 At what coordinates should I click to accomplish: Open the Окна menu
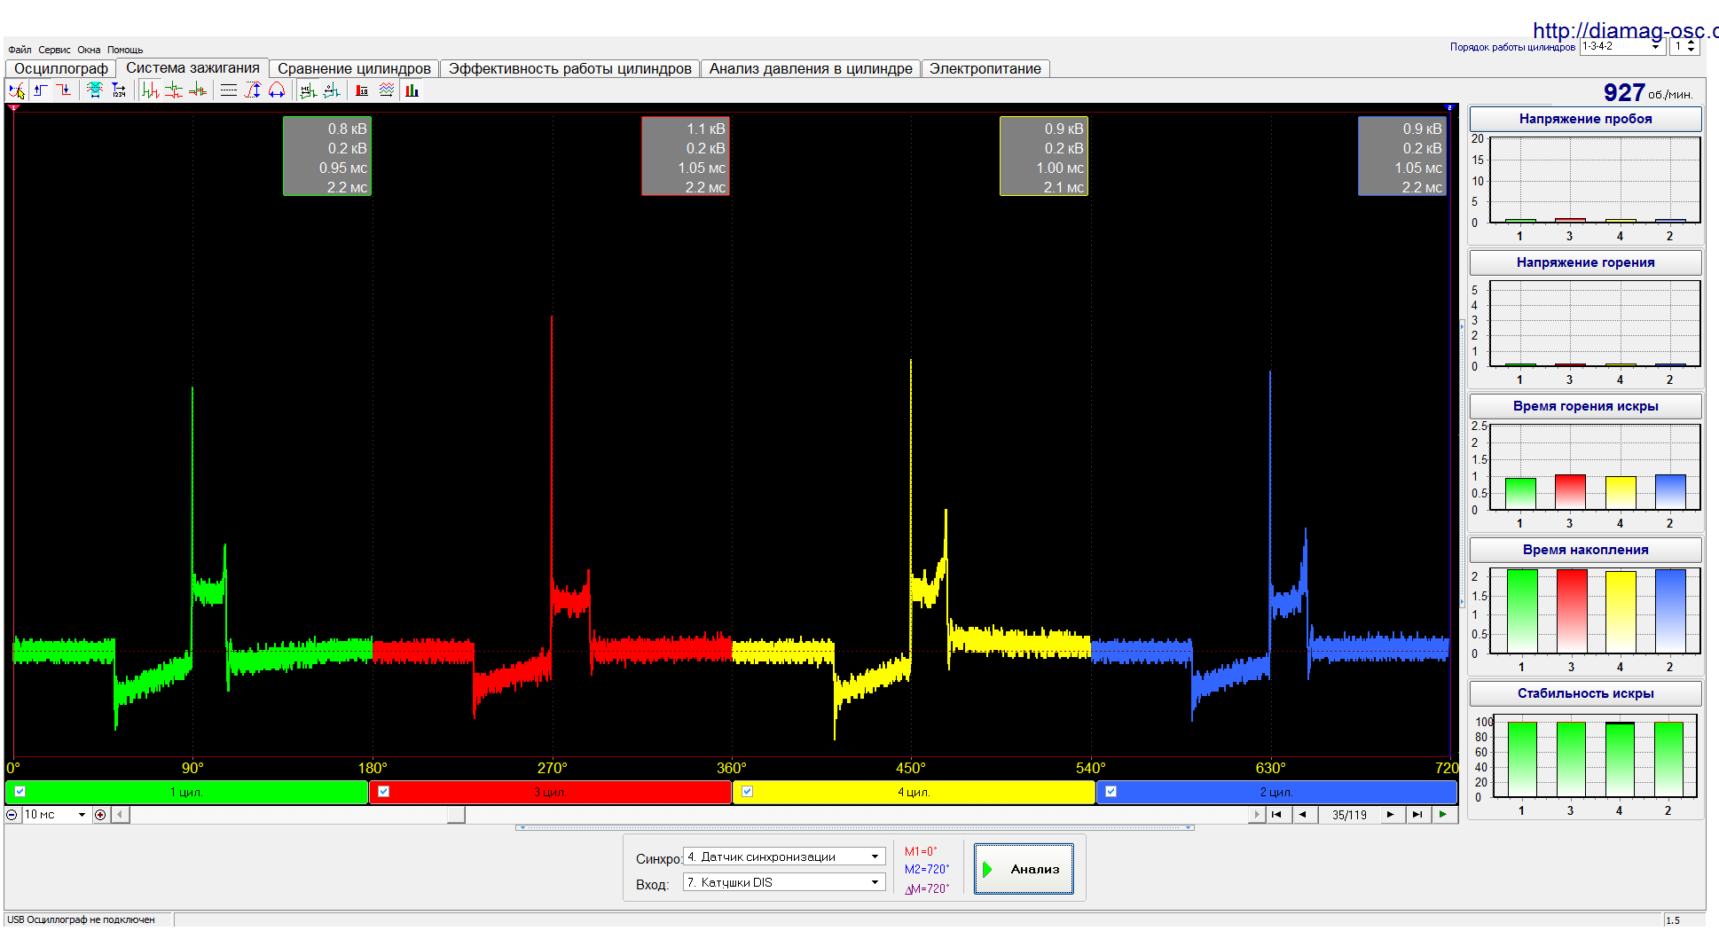pos(89,51)
